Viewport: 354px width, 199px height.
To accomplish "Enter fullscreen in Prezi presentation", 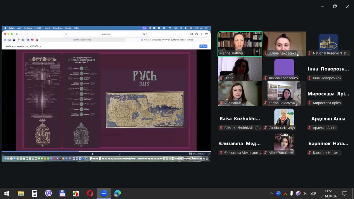I will (209, 154).
